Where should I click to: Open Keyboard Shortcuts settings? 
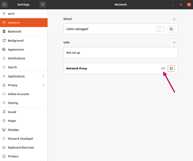21,147
